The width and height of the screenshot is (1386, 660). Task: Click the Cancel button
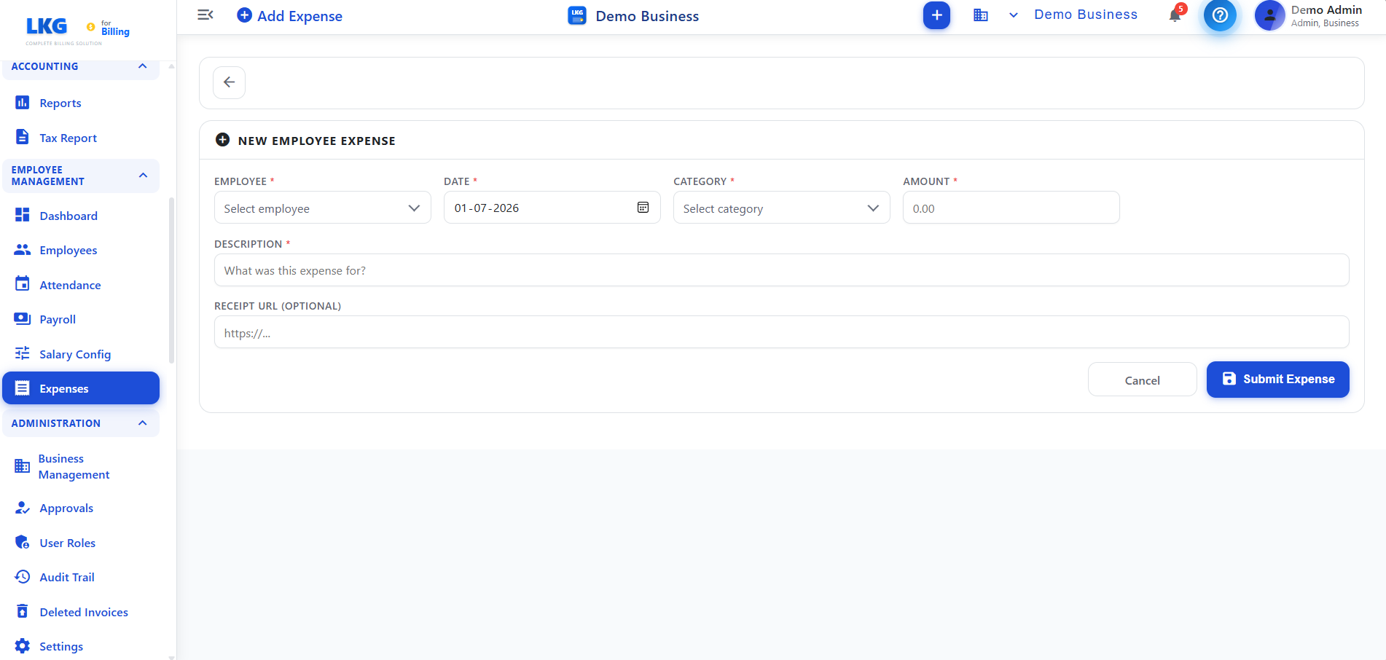click(x=1142, y=380)
